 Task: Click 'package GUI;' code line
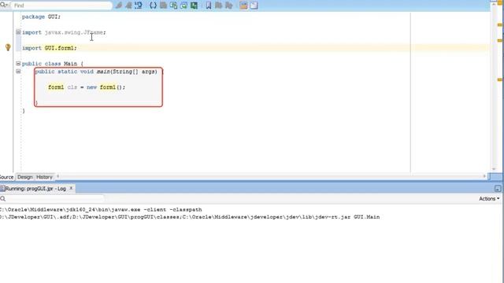tap(41, 17)
